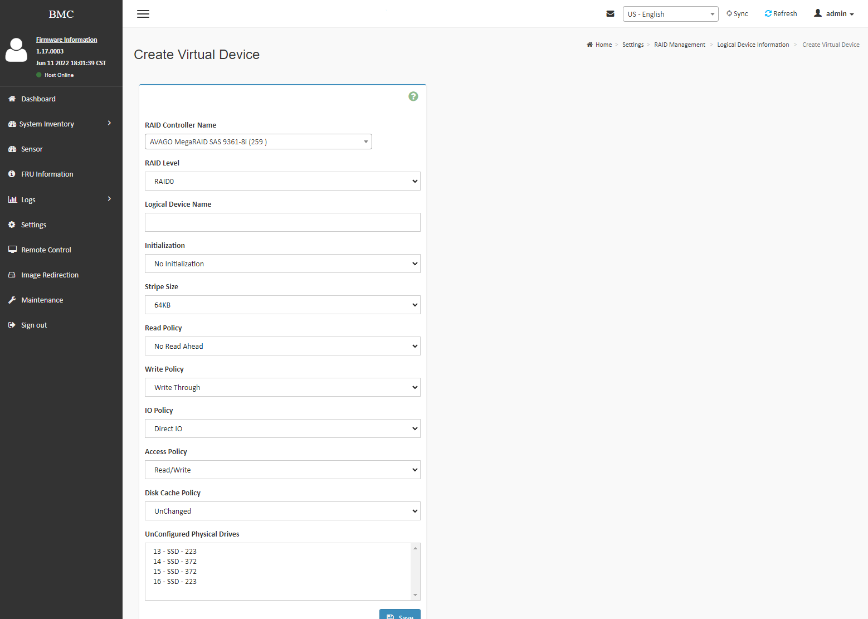Open the mail messages envelope icon
The image size is (868, 619).
610,14
